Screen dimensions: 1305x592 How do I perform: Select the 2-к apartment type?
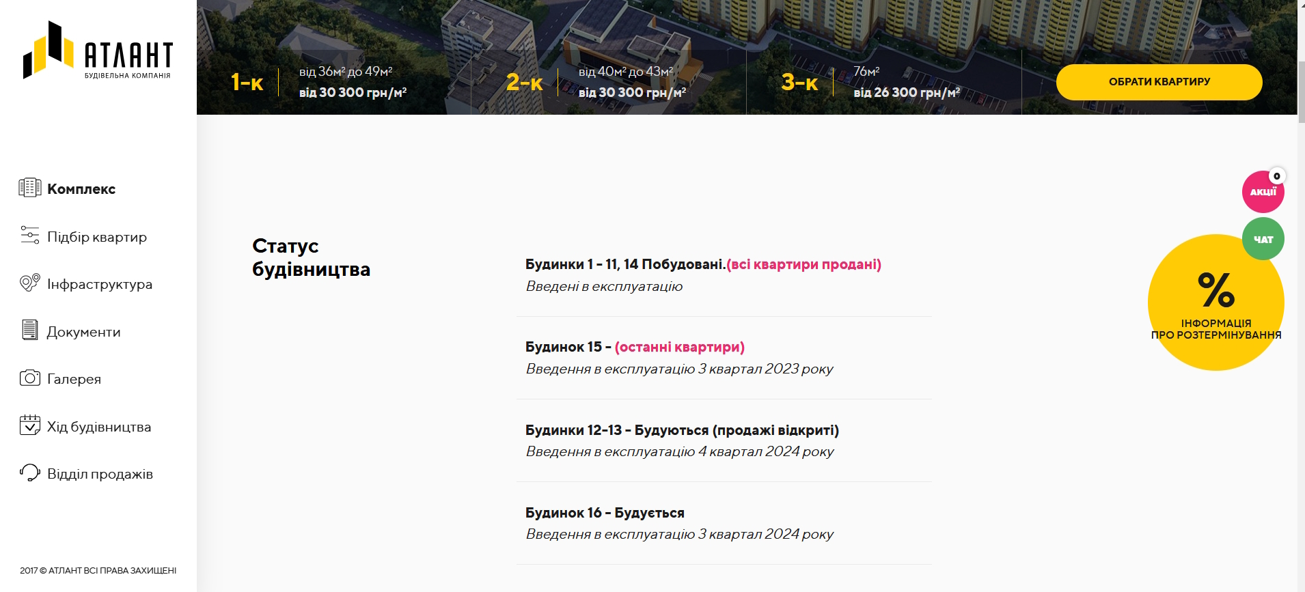tap(524, 82)
